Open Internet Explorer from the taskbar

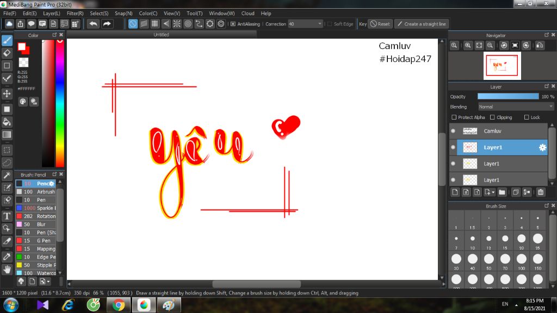coord(68,305)
